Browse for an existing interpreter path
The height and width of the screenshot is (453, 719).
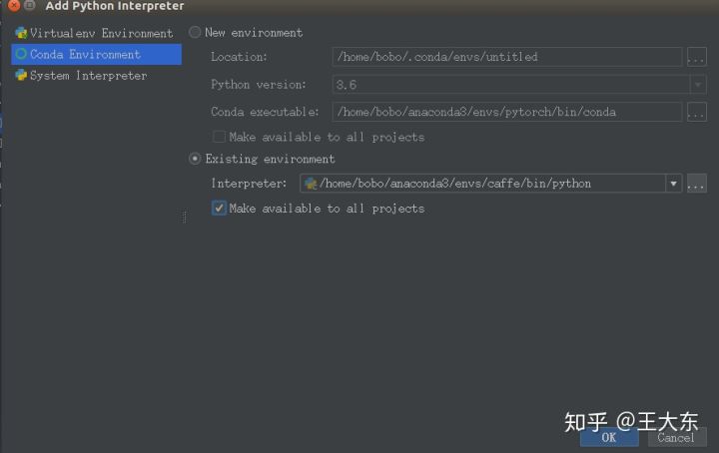coord(697,184)
